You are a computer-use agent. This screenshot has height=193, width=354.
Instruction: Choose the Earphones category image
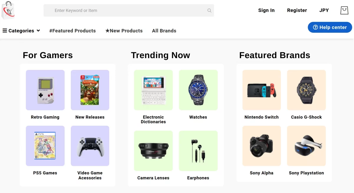tap(198, 151)
